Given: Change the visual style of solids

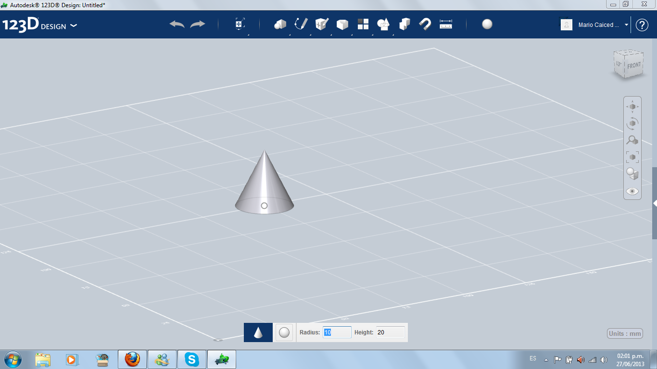Looking at the screenshot, I should click(632, 173).
